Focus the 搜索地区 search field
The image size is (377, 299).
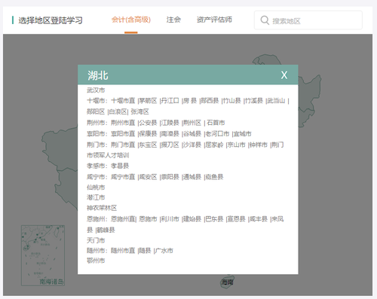point(308,20)
